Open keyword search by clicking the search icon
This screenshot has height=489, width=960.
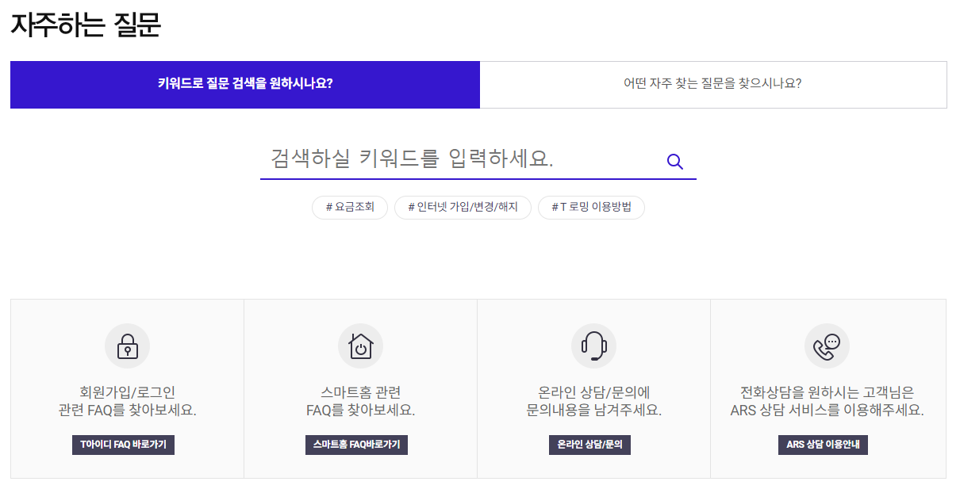(x=675, y=161)
